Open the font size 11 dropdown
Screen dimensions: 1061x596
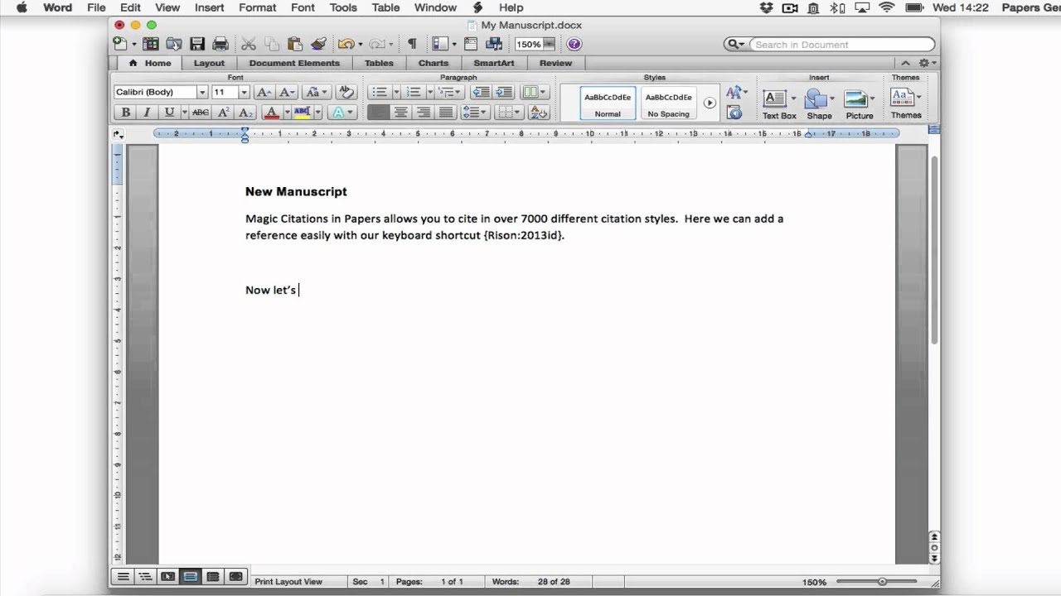(x=244, y=92)
